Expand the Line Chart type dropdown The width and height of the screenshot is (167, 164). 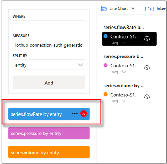[x=133, y=8]
